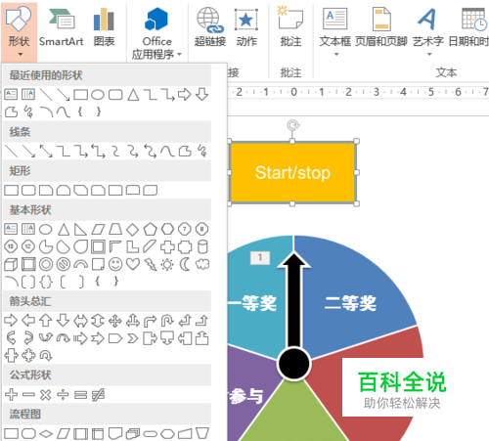The width and height of the screenshot is (489, 441).
Task: Open the 艺术字 WordArt dropdown
Action: [428, 31]
